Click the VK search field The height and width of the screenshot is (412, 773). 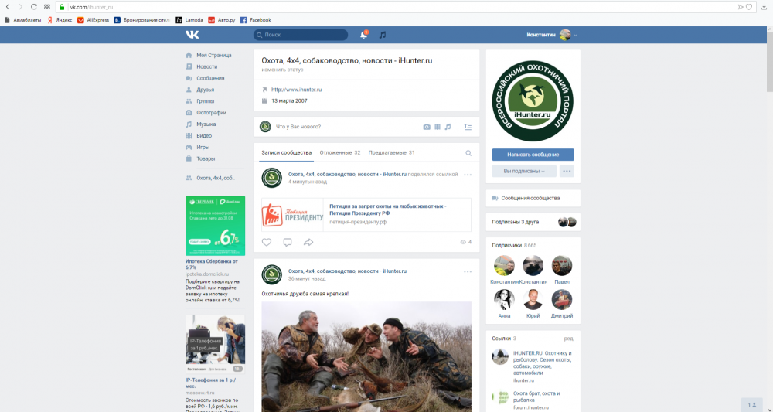click(x=301, y=35)
